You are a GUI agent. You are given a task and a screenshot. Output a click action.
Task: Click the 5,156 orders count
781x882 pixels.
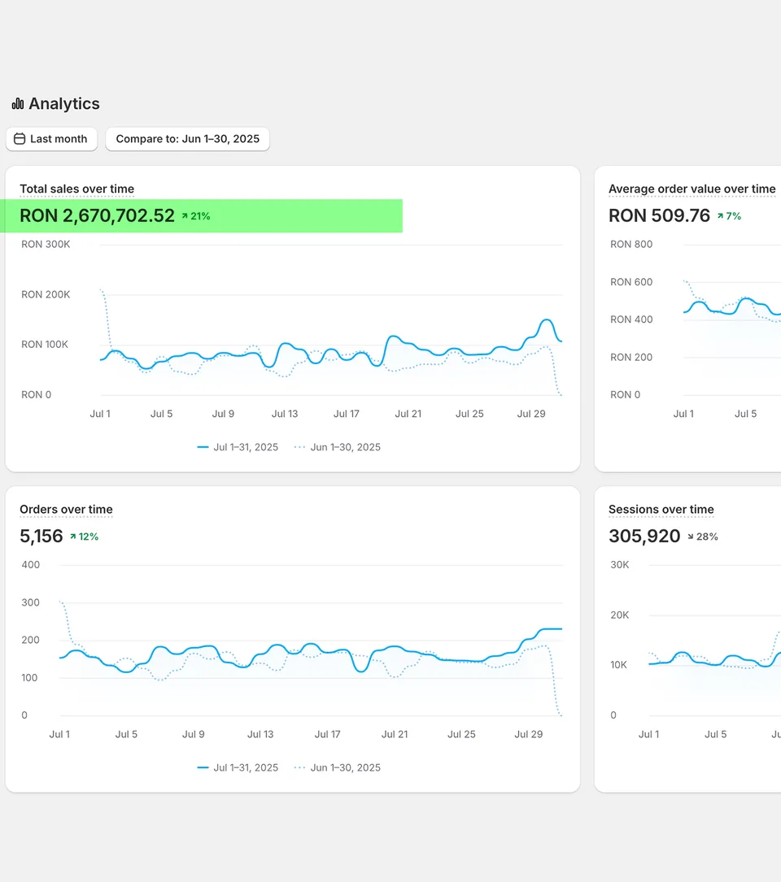41,536
